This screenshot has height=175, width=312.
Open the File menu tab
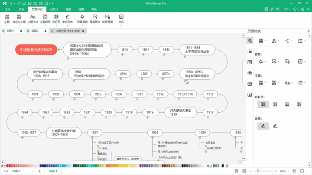pyautogui.click(x=7, y=10)
